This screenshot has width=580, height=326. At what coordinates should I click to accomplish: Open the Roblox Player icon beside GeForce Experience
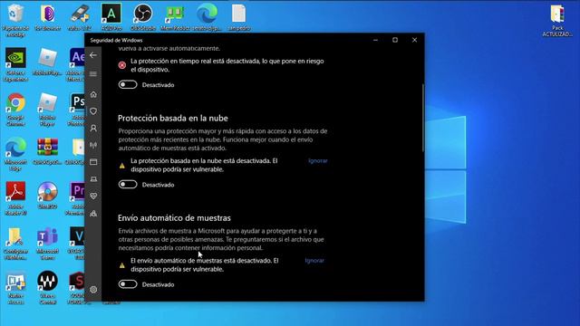point(47,62)
